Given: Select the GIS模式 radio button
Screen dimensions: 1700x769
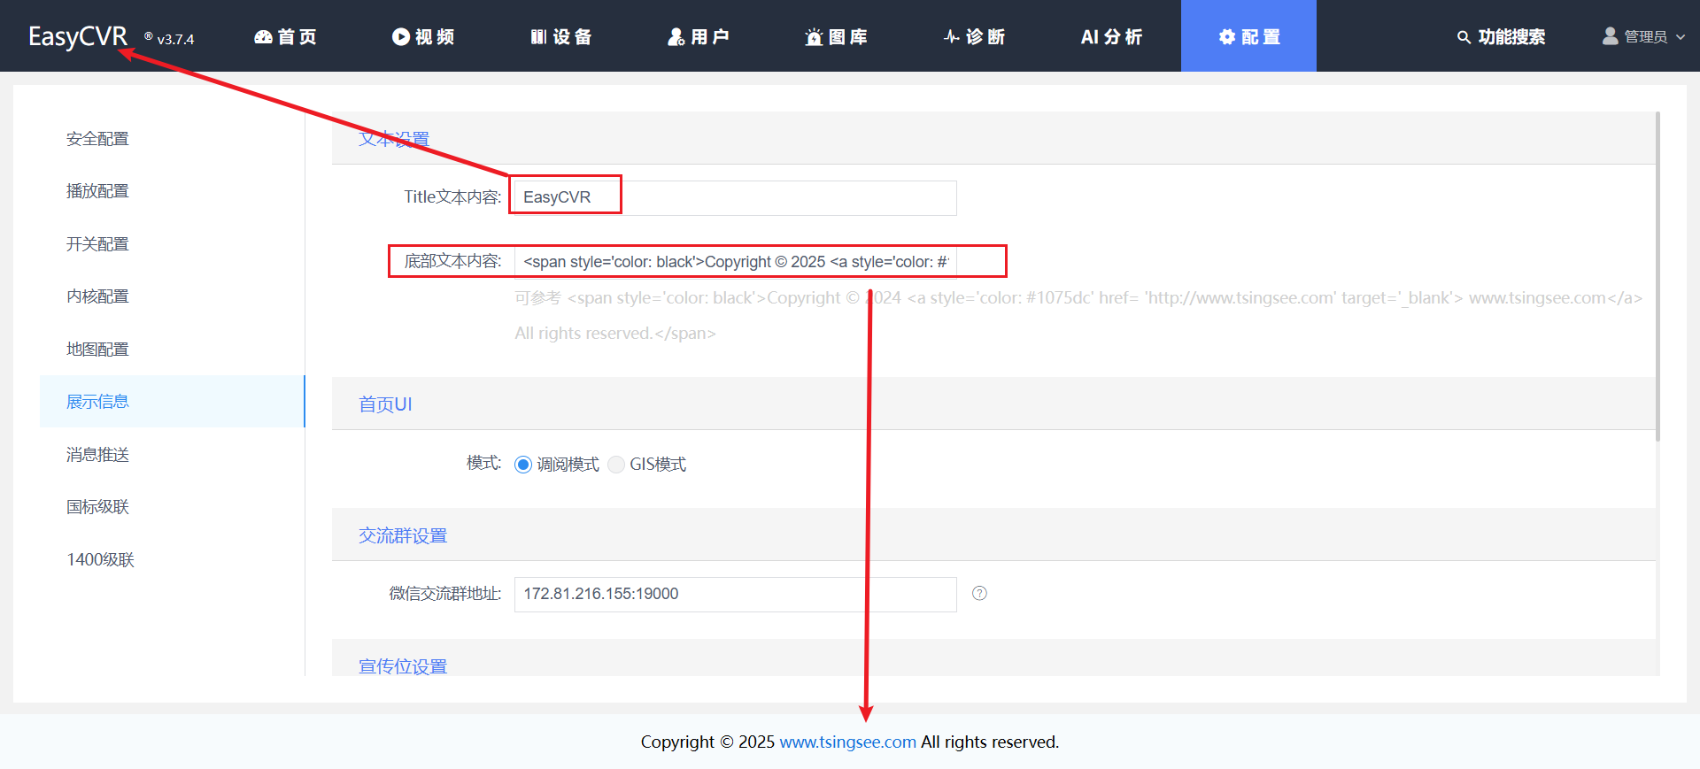Looking at the screenshot, I should [x=616, y=465].
